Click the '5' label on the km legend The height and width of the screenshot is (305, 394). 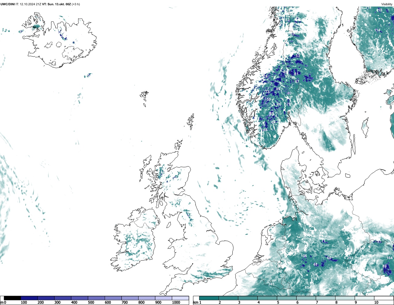point(278,303)
